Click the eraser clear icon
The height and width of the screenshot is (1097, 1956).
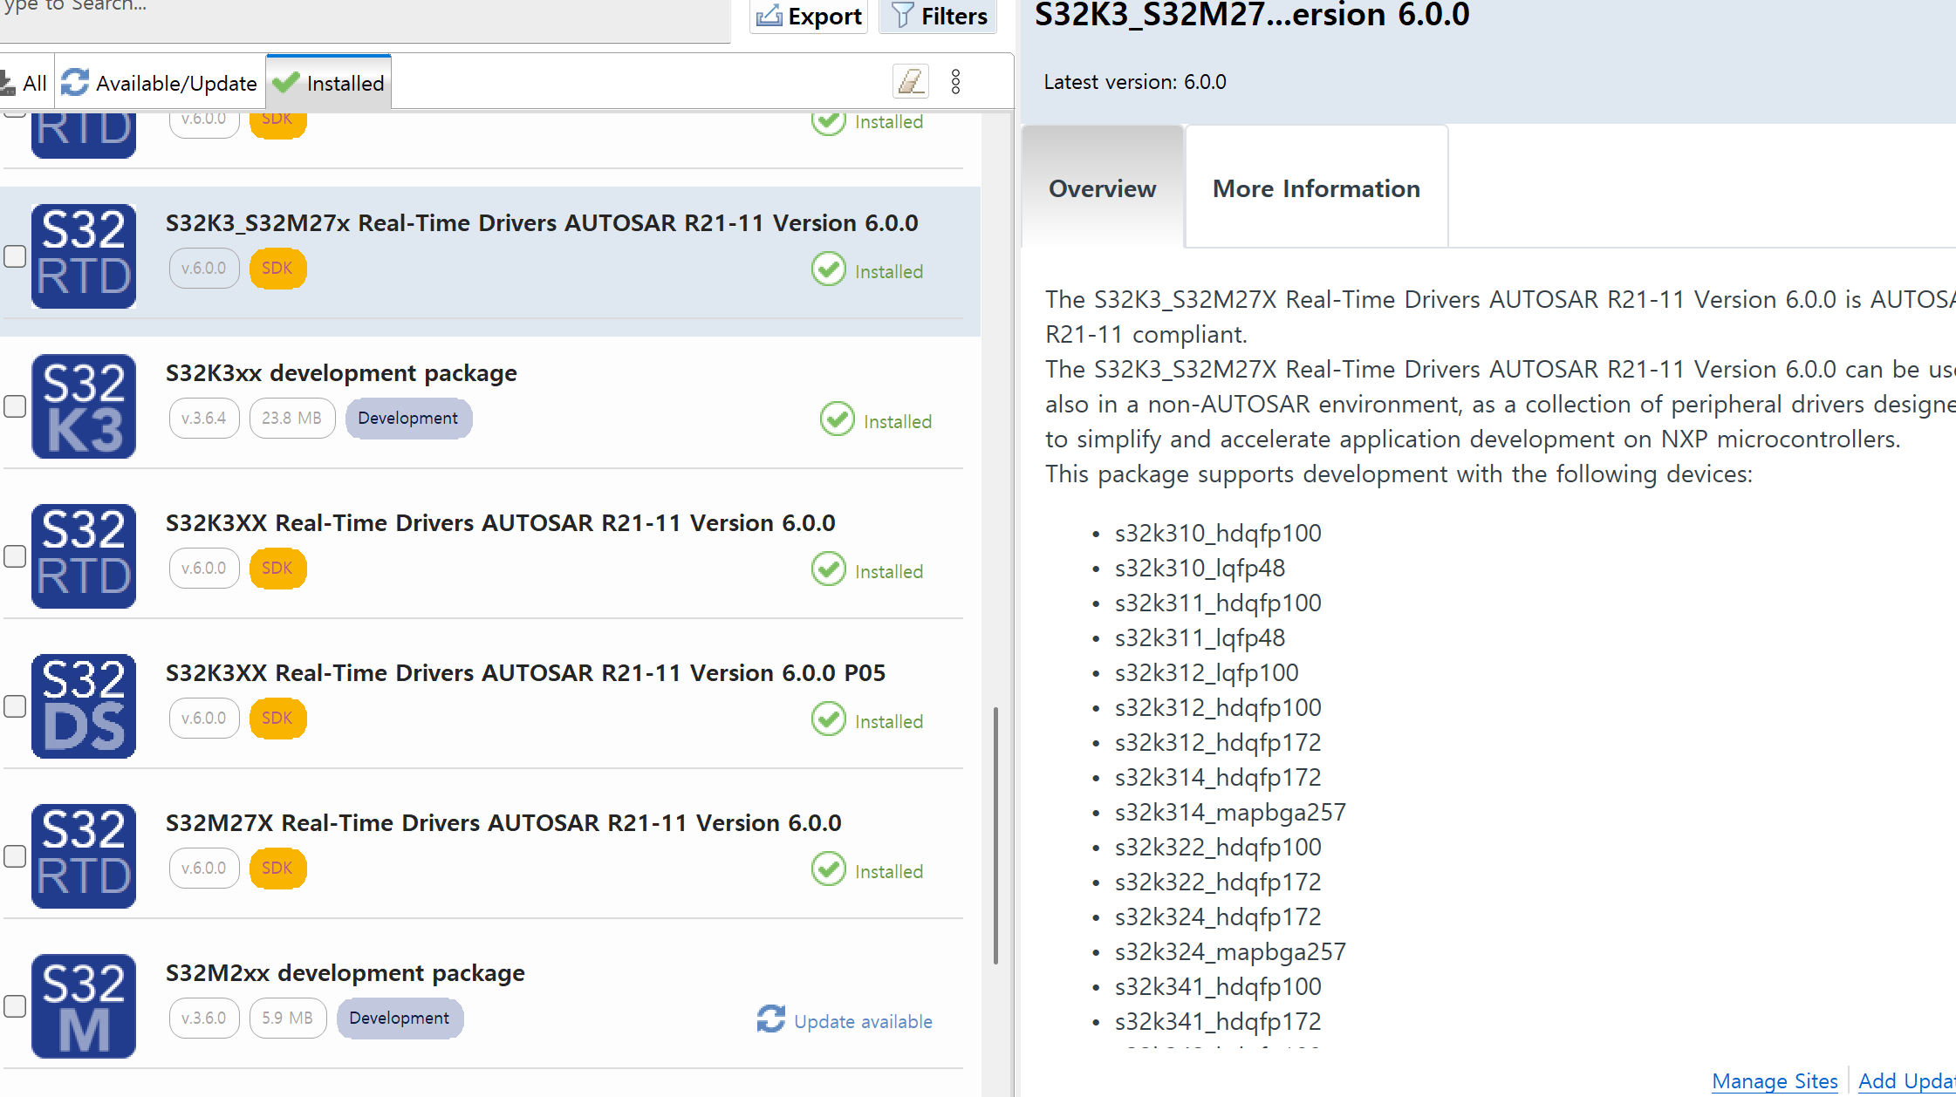[x=911, y=81]
